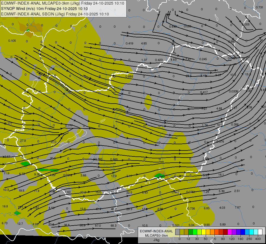Click the map value 16.1
This screenshot has height=244, width=266.
221,175
